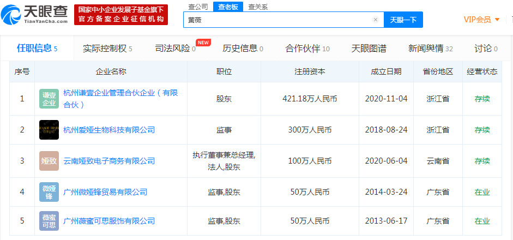Click the 经营状态 column header

point(482,71)
